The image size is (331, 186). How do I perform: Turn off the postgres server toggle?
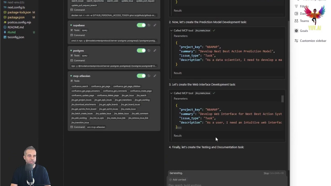pos(141,50)
